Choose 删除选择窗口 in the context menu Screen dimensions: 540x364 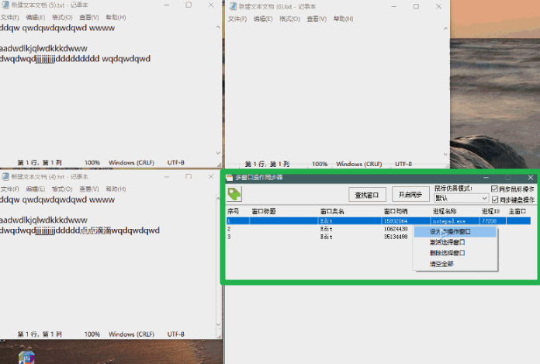click(455, 253)
